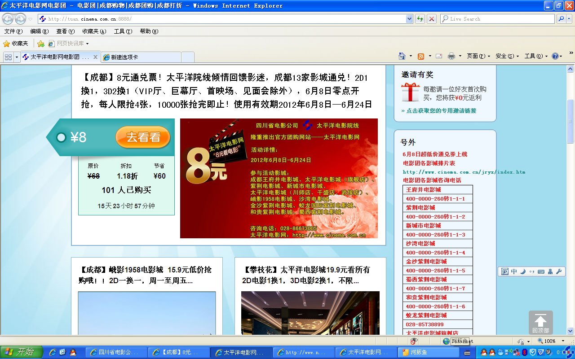This screenshot has width=575, height=359.
Task: Open search provider options dropdown
Action: [x=569, y=19]
